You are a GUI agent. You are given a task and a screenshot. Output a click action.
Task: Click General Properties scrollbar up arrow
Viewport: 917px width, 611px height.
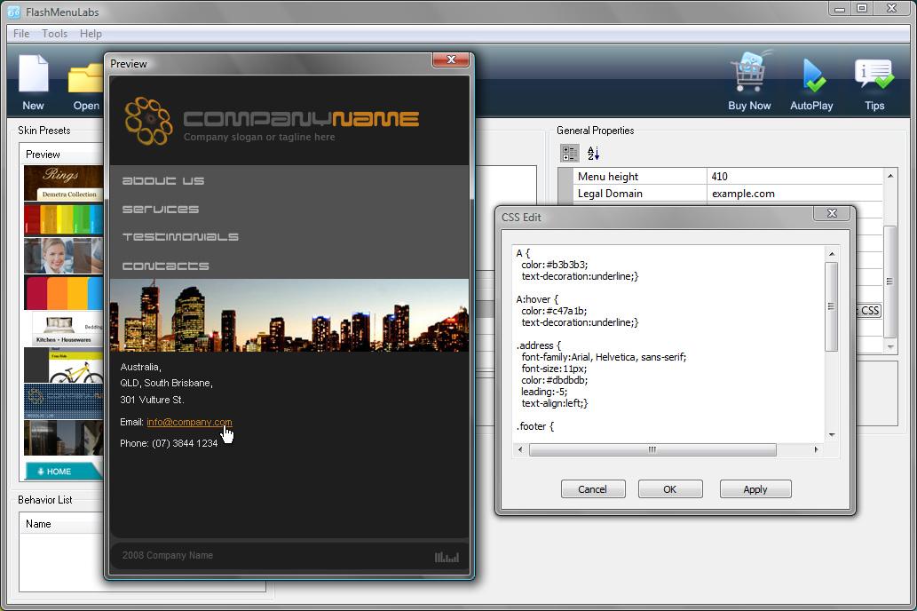coord(889,176)
